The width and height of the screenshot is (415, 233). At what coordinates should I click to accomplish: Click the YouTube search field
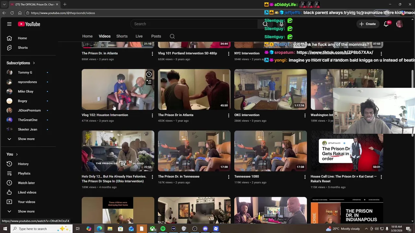tap(195, 24)
